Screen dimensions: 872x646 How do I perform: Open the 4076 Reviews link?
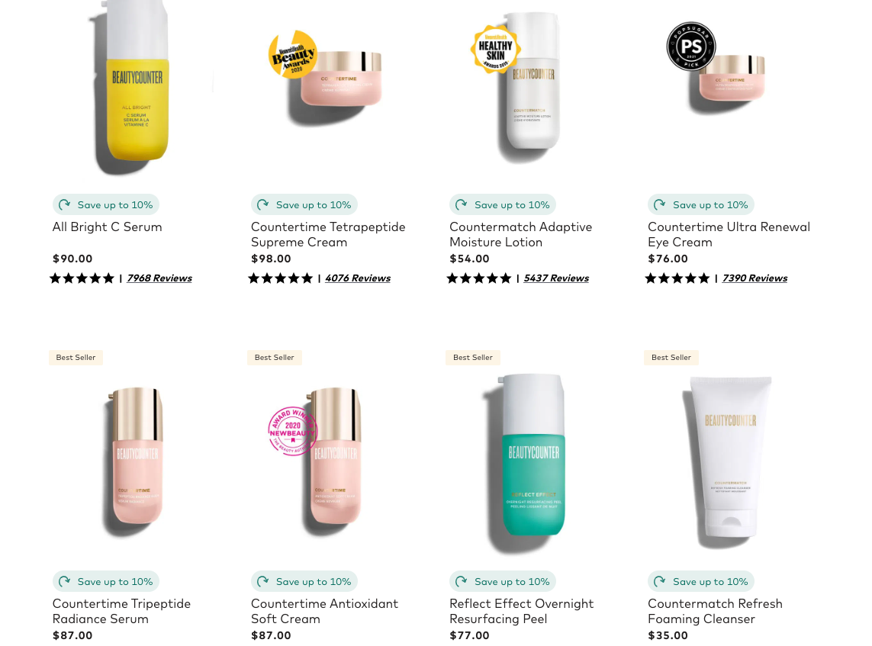[358, 278]
